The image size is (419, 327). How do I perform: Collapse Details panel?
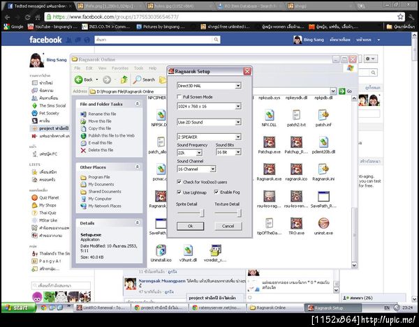point(138,222)
